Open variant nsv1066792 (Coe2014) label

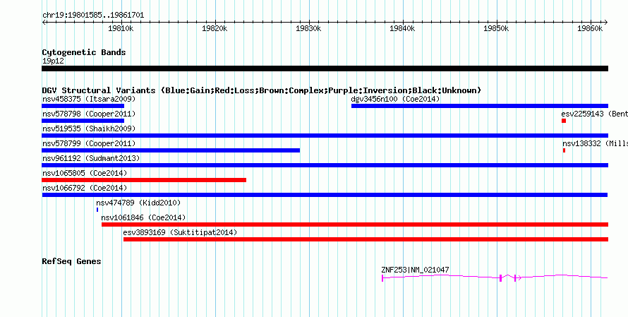(85, 188)
